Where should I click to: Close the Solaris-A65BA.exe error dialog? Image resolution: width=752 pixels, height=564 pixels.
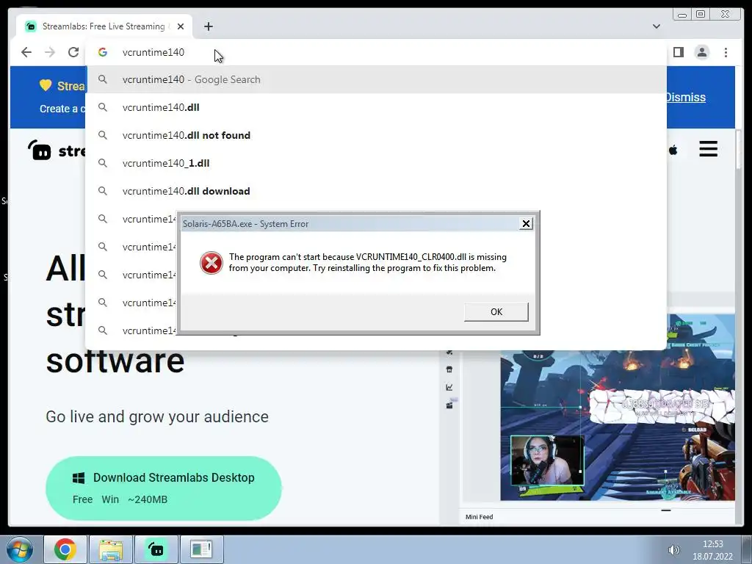(x=526, y=223)
